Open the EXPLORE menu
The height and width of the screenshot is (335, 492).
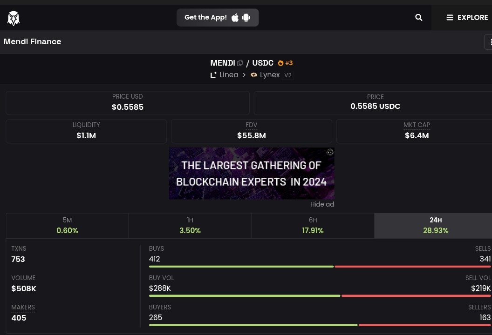467,17
